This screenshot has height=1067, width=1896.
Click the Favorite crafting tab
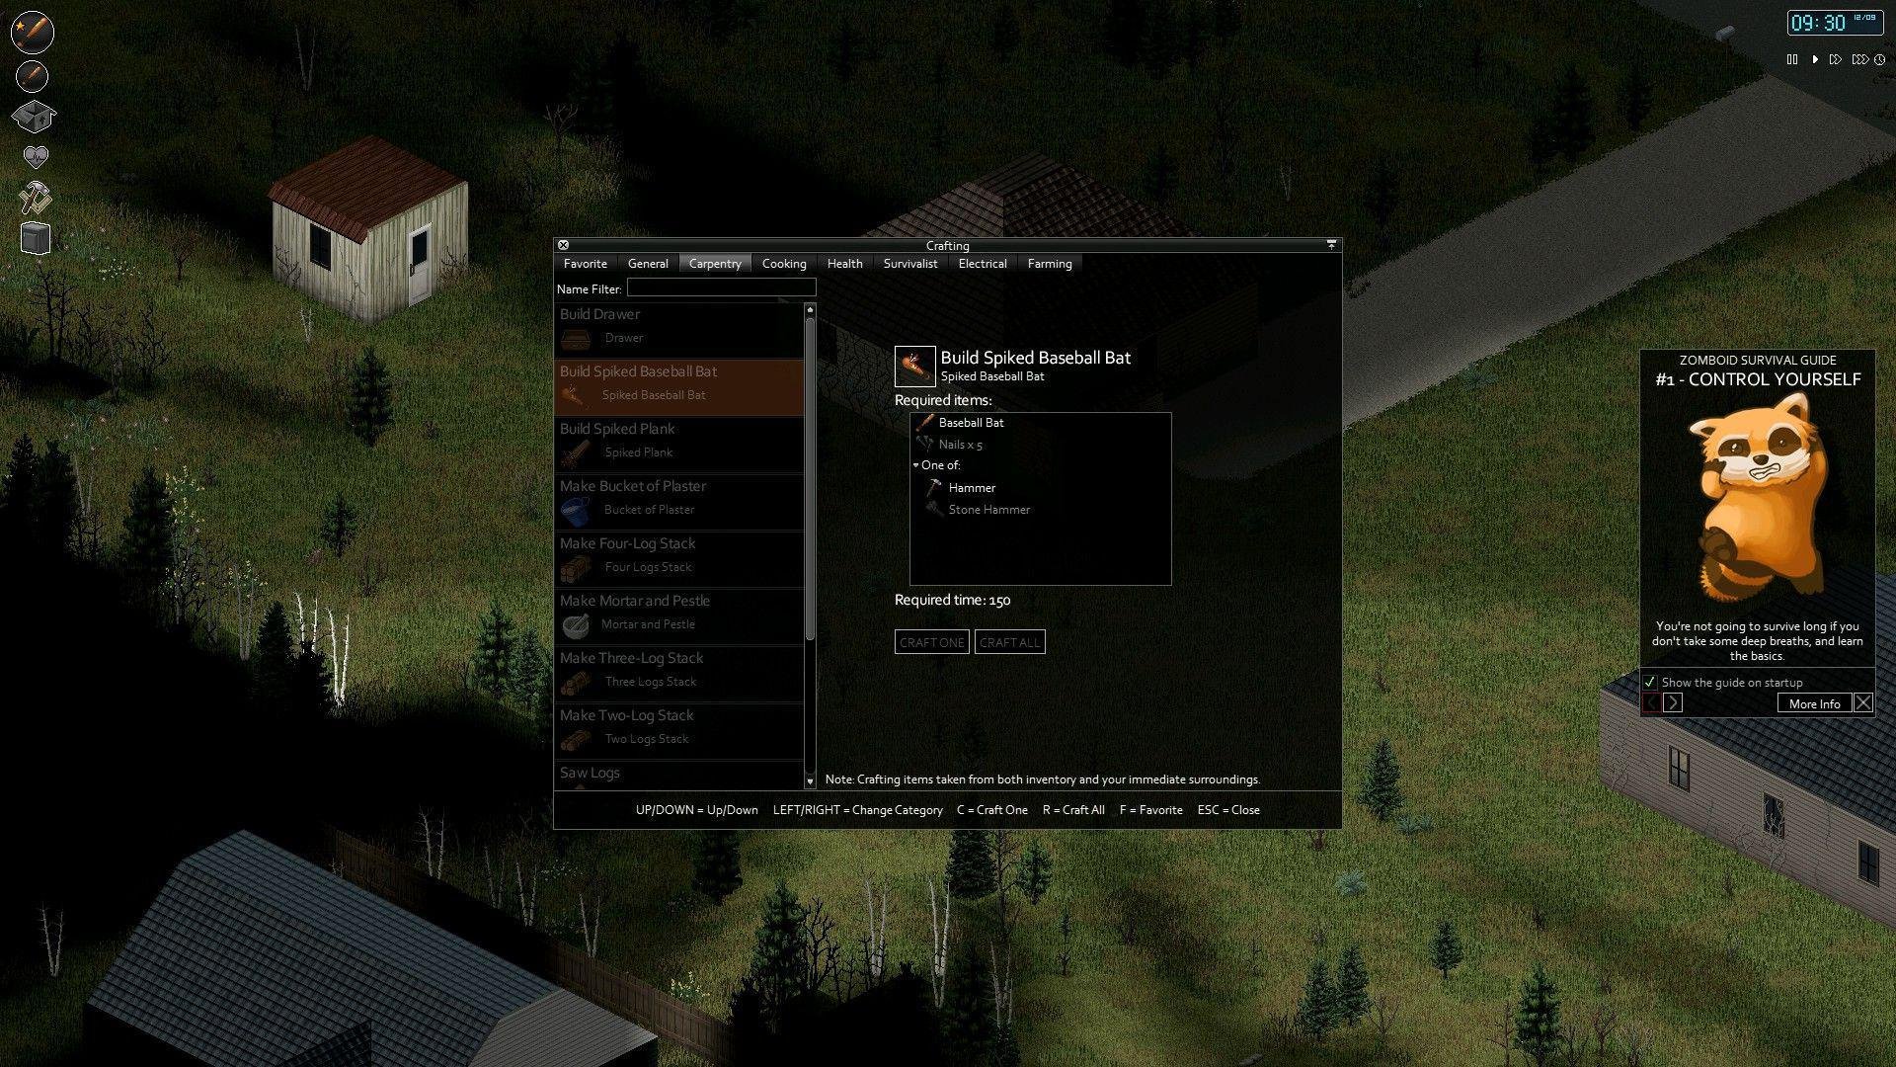click(584, 263)
